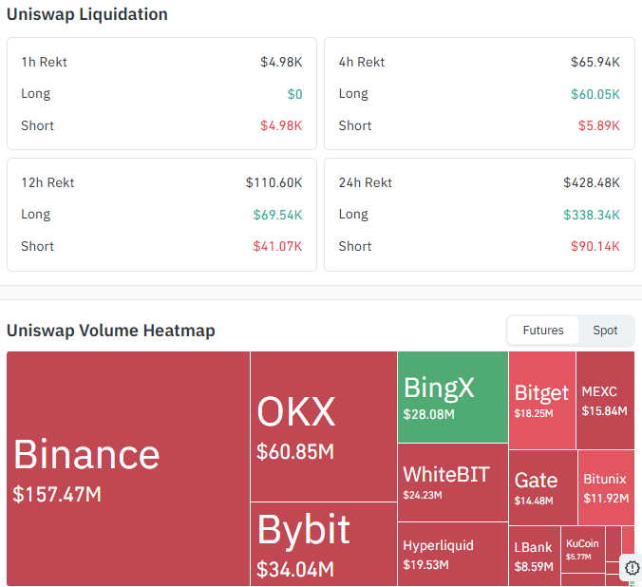This screenshot has height=587, width=642.
Task: Click the 1h Long value $0
Action: (x=294, y=94)
